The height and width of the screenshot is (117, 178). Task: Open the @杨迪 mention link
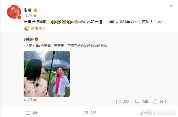(x=80, y=22)
